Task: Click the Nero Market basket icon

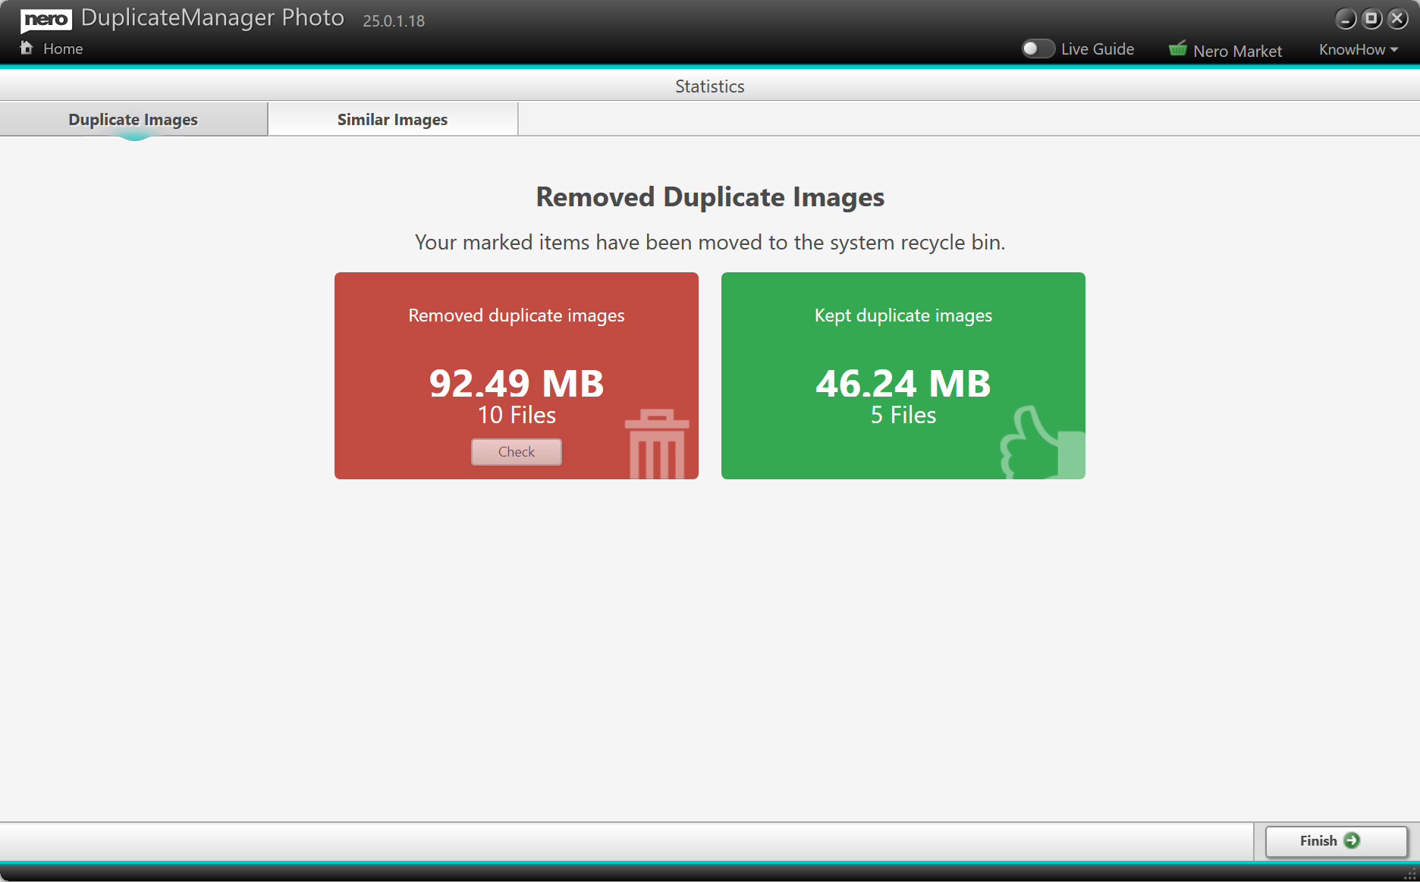Action: [1177, 49]
